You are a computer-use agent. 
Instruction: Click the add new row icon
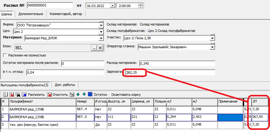[5, 95]
